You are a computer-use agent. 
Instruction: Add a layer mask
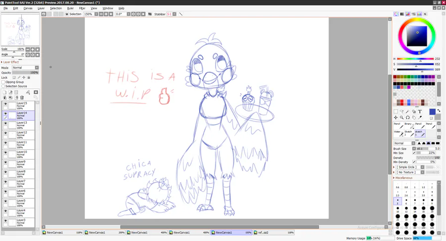[36, 93]
